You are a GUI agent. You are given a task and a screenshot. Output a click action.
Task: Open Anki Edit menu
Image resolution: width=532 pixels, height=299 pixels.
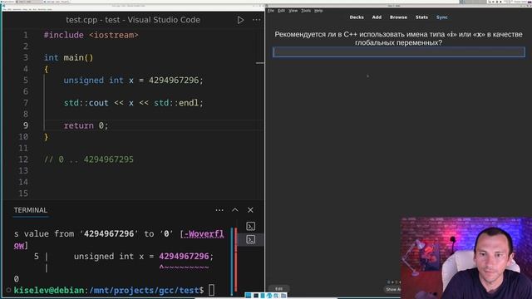pyautogui.click(x=281, y=11)
